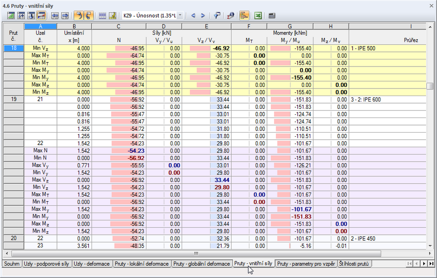Show previous tabs with the left tab-scroll arrow

tap(417, 263)
